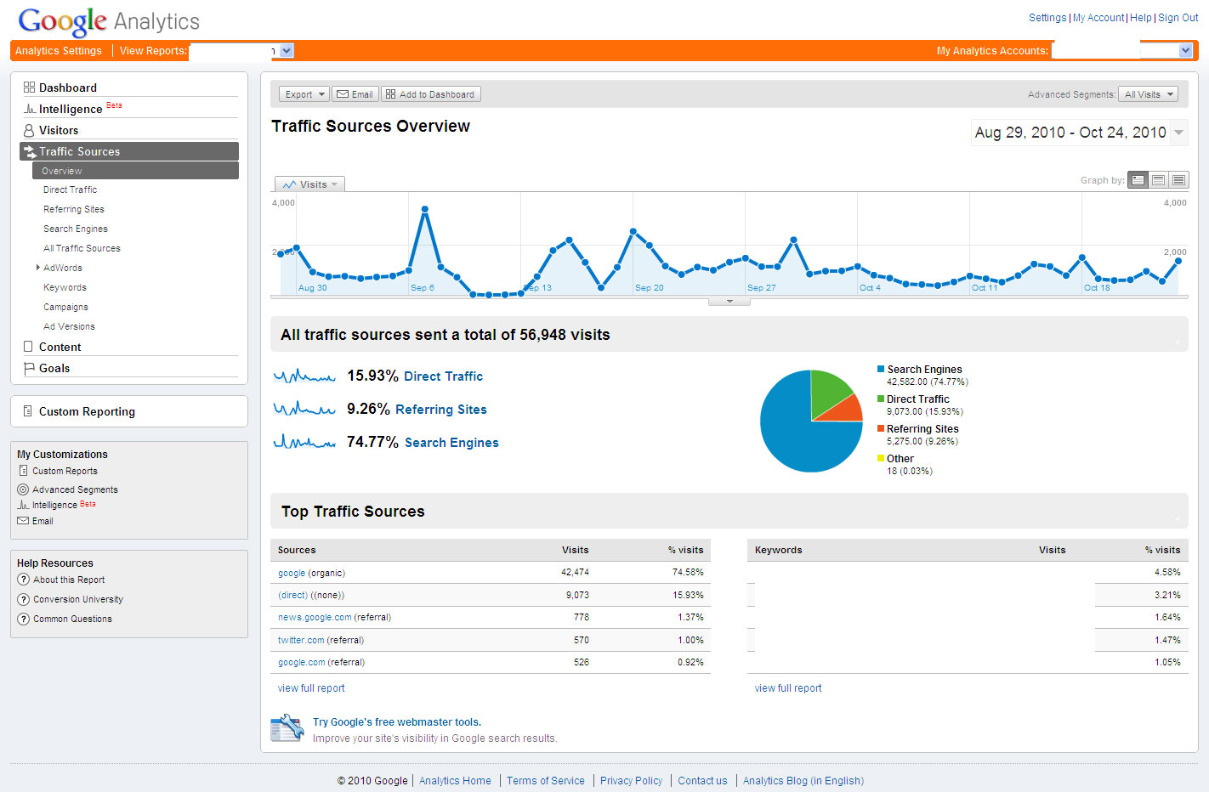Click the webmaster tools wrench icon
This screenshot has height=792, width=1209.
click(x=287, y=728)
